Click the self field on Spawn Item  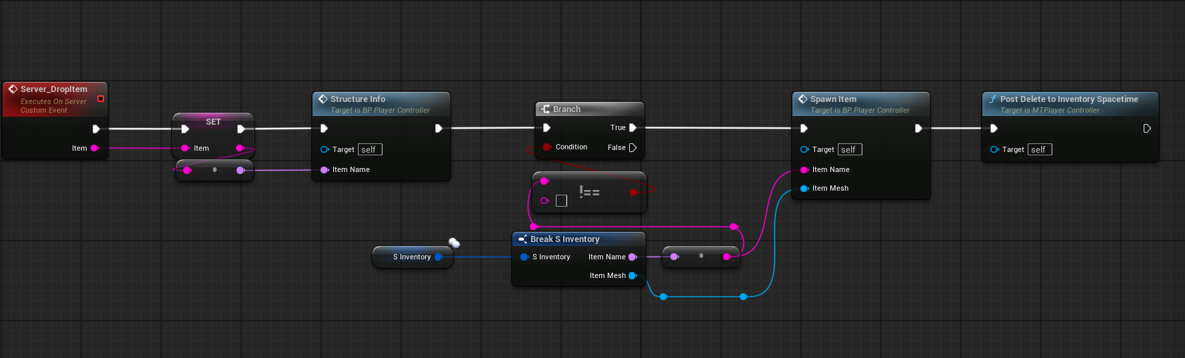point(850,149)
